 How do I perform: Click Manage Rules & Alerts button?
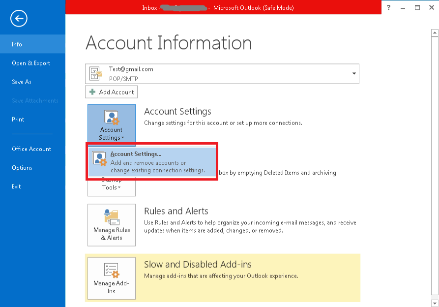click(x=112, y=225)
